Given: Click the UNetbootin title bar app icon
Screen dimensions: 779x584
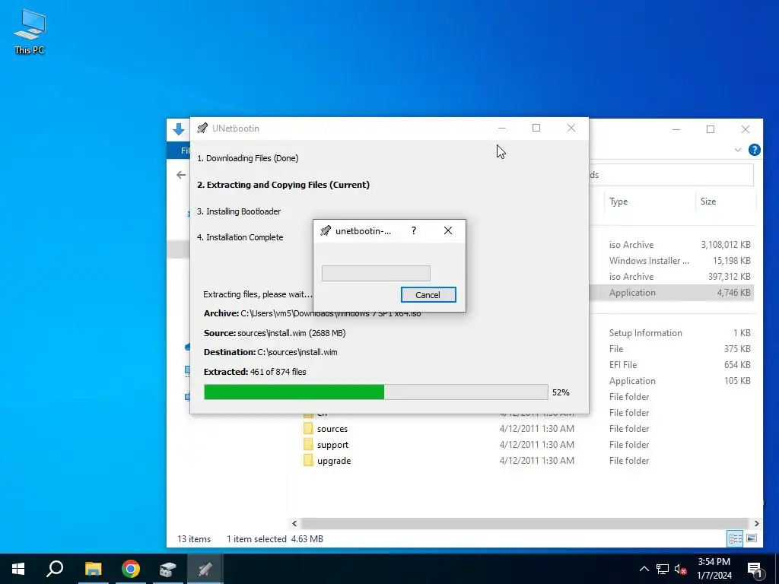Looking at the screenshot, I should [202, 128].
